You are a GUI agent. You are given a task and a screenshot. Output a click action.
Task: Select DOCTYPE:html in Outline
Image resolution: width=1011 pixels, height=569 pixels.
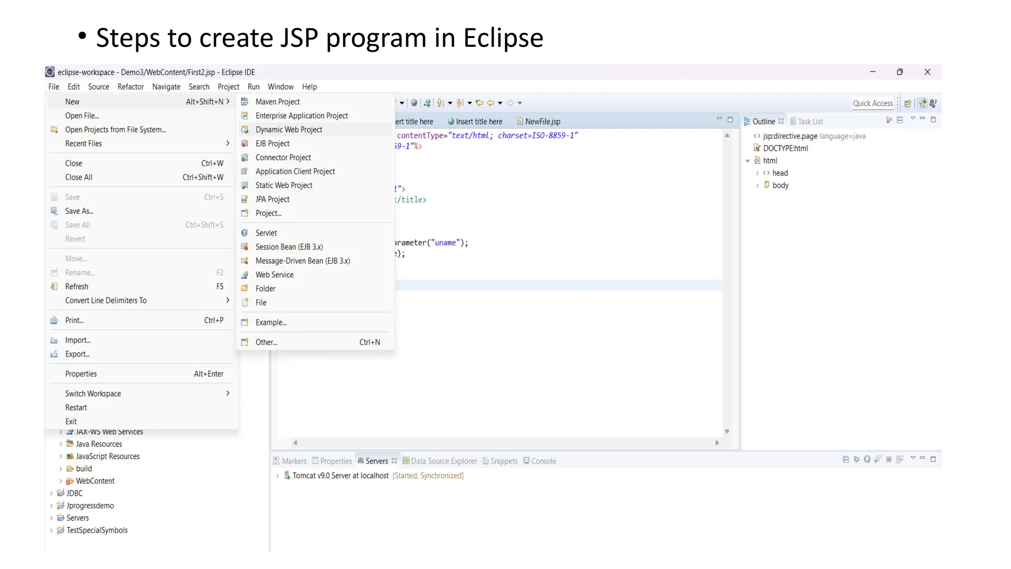tap(781, 148)
